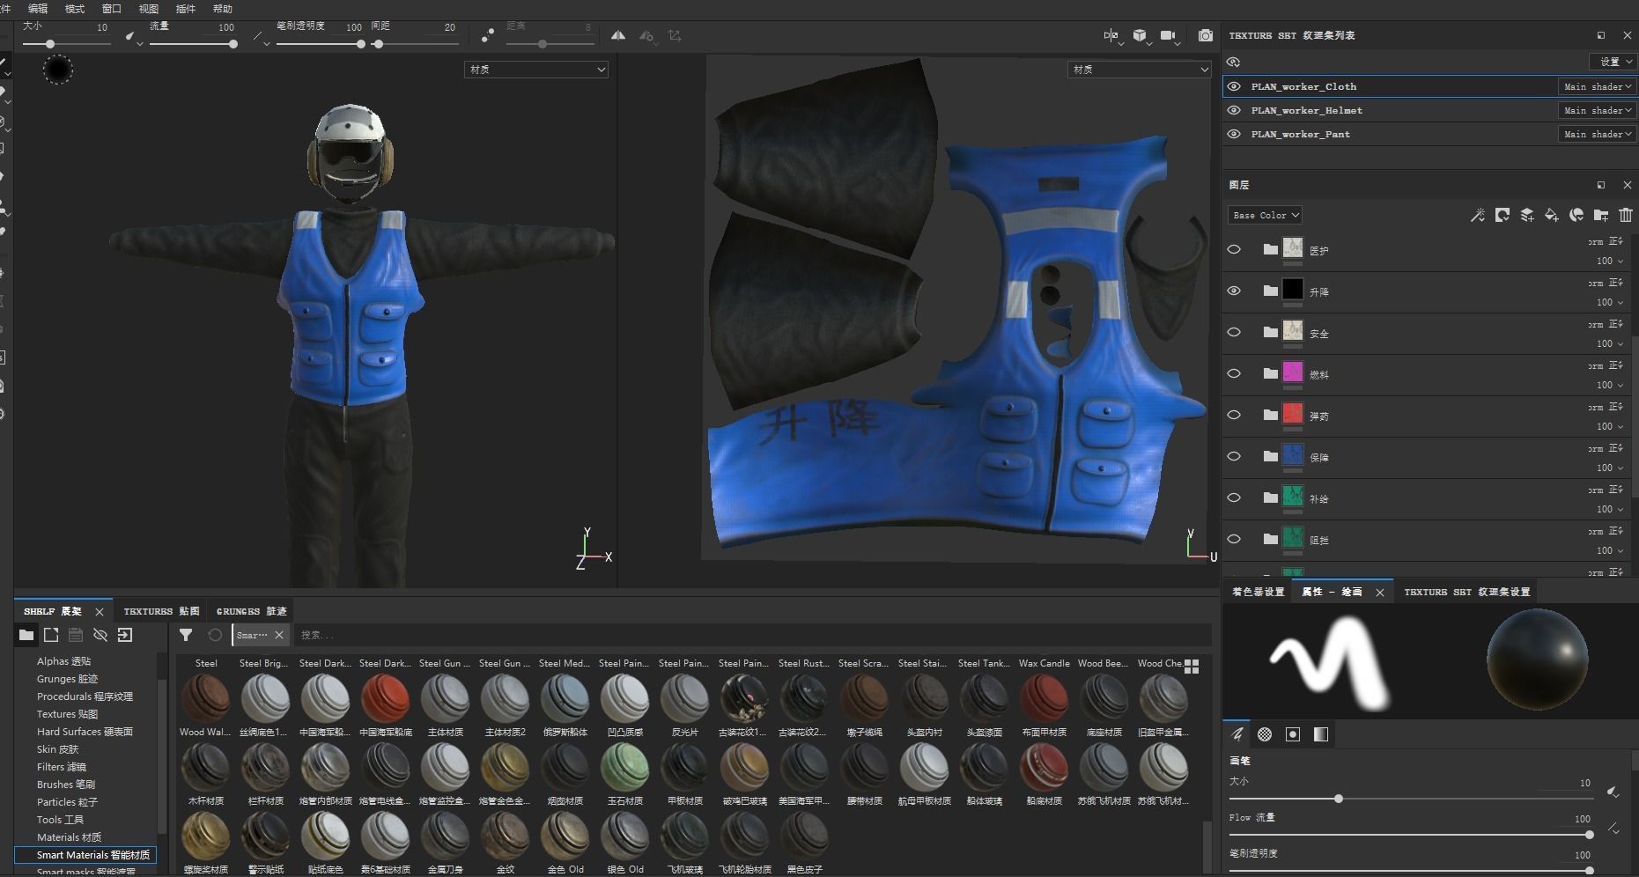Click the shelf new window icon
This screenshot has width=1639, height=877.
51,635
